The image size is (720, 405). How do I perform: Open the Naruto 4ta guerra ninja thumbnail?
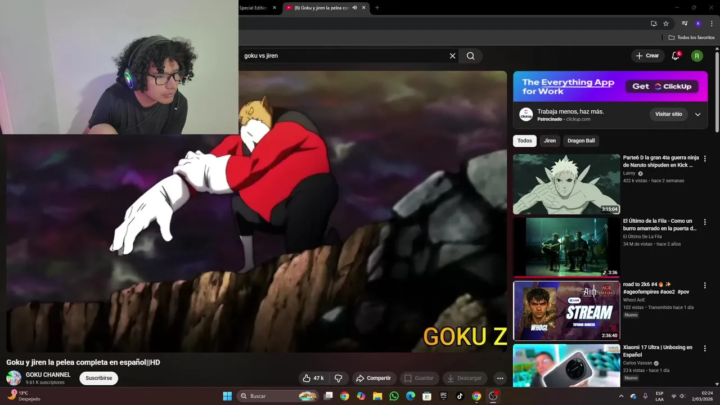pyautogui.click(x=566, y=184)
